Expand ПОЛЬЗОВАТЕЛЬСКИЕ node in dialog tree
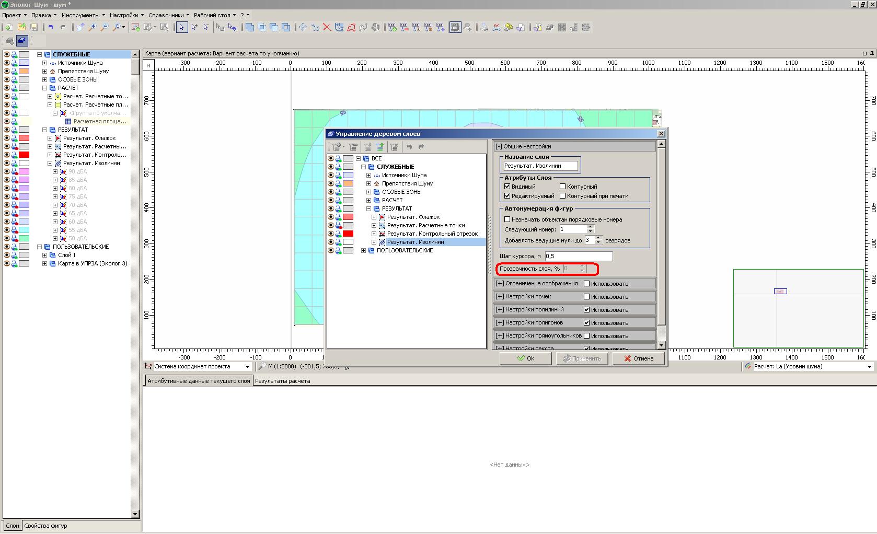 (364, 250)
